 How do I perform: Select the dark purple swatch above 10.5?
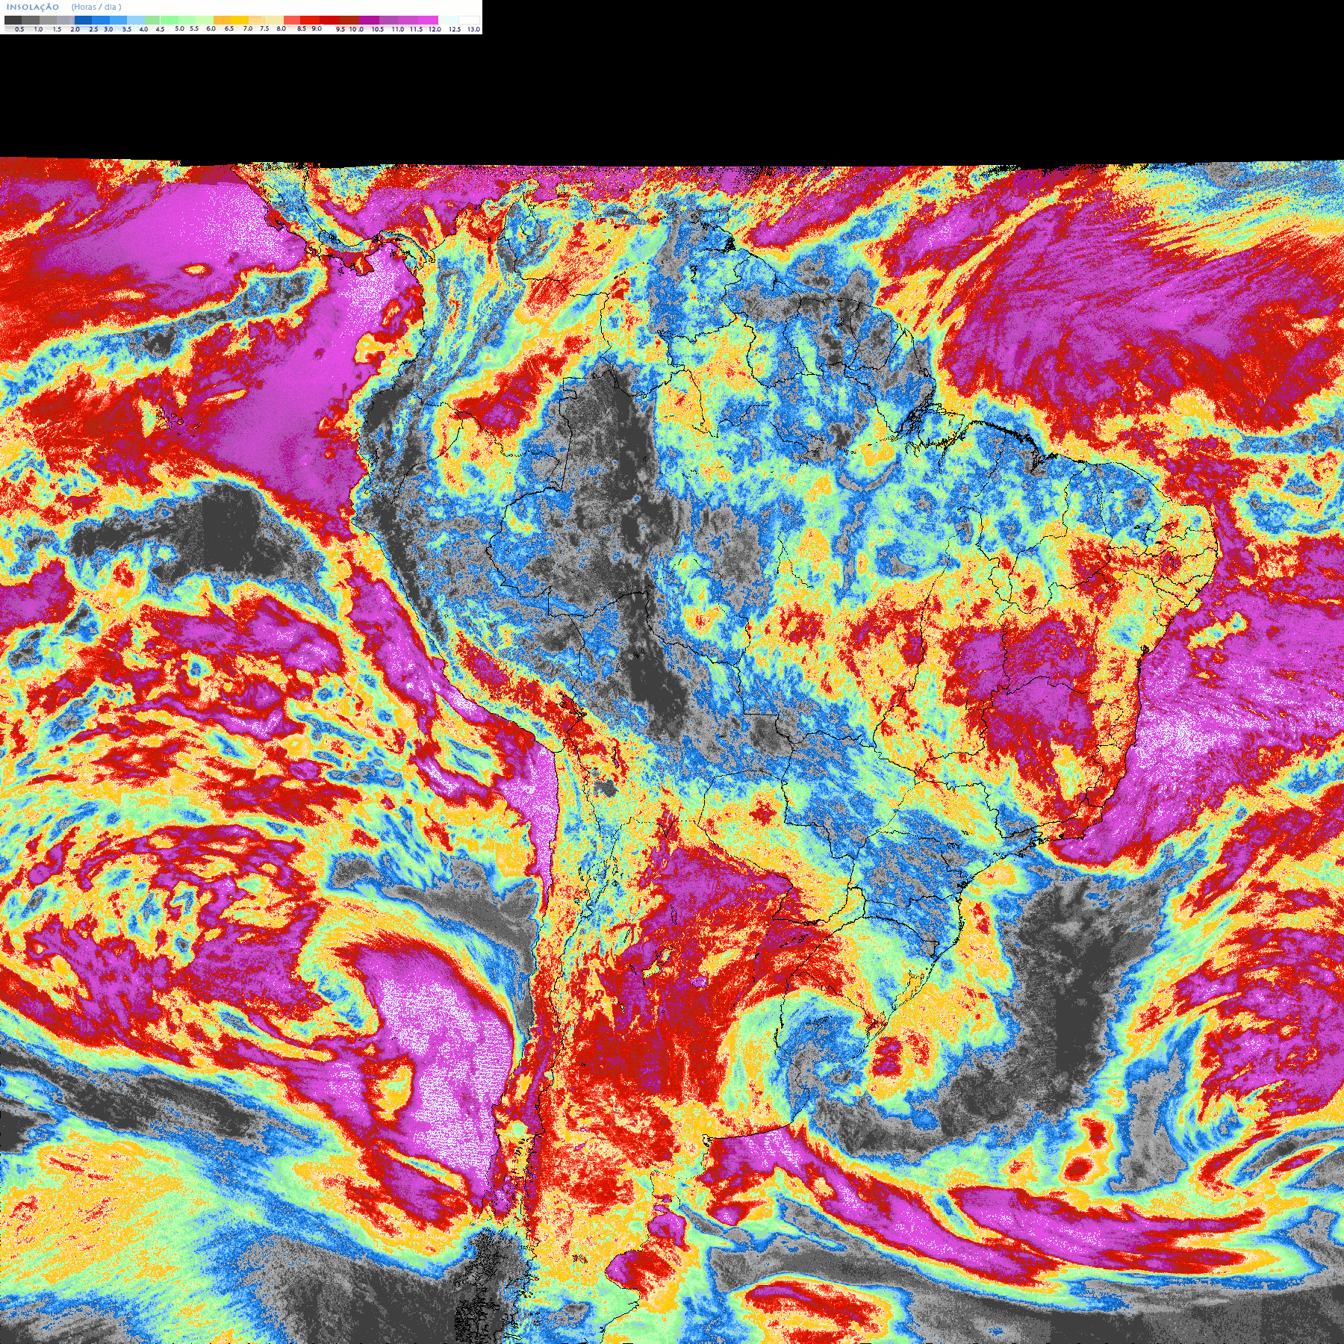click(369, 20)
